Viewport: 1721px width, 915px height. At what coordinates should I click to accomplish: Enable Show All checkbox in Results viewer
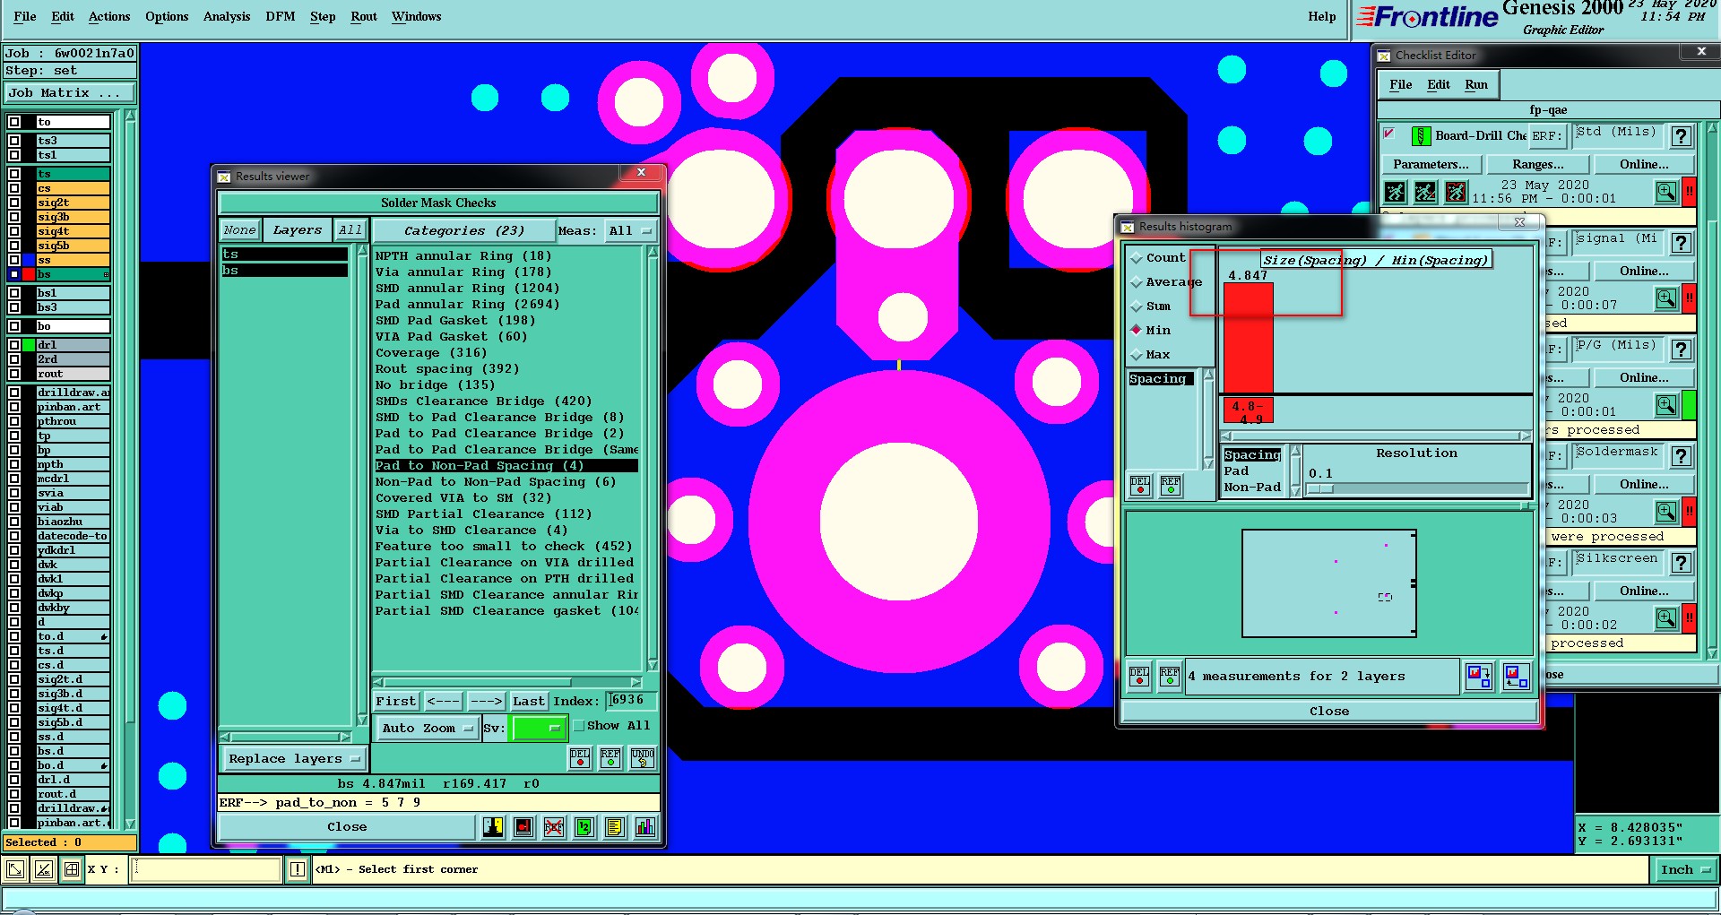coord(578,726)
